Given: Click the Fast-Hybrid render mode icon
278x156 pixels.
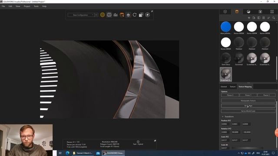Looking at the screenshot, I should (x=138, y=142).
